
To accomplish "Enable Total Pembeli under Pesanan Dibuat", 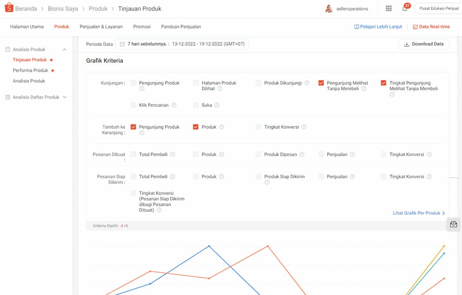I will [133, 154].
